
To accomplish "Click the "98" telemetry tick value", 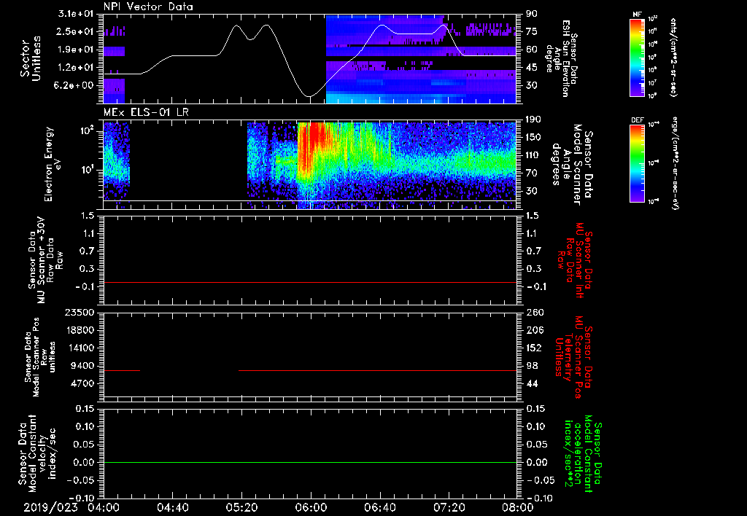I will (532, 366).
